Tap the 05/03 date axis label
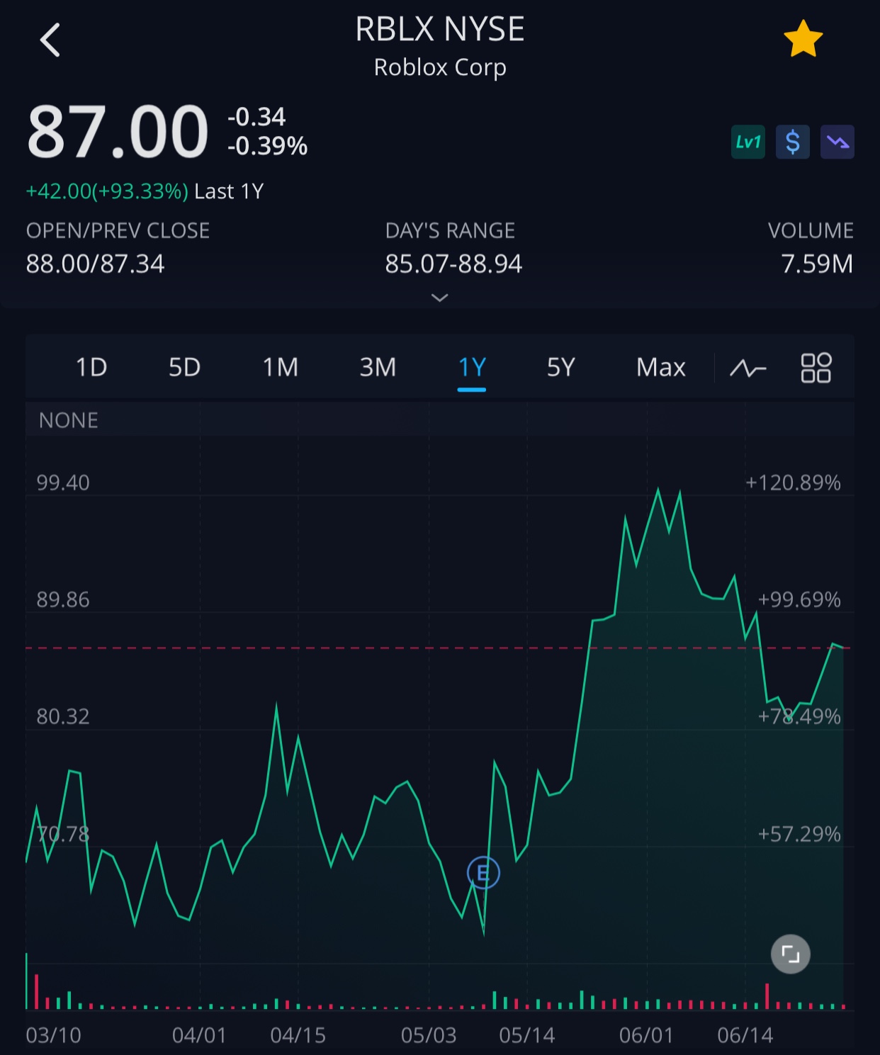This screenshot has height=1055, width=880. (429, 1035)
